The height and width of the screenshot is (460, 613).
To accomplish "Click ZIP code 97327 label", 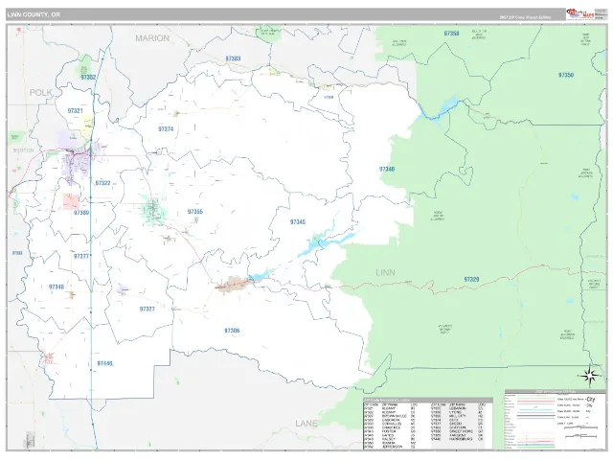I will pyautogui.click(x=147, y=309).
